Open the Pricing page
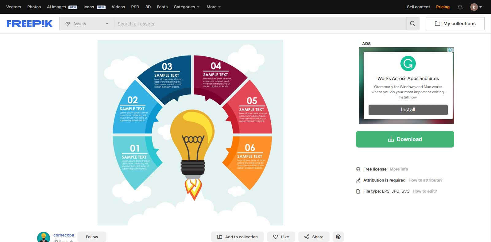491x242 pixels. 443,7
